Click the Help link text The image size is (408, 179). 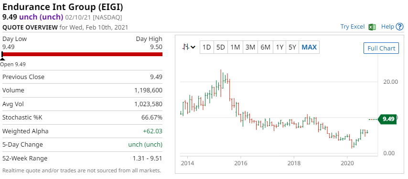[x=387, y=27]
